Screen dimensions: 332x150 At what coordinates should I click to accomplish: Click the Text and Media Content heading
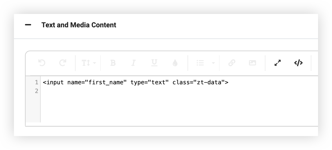pos(79,25)
